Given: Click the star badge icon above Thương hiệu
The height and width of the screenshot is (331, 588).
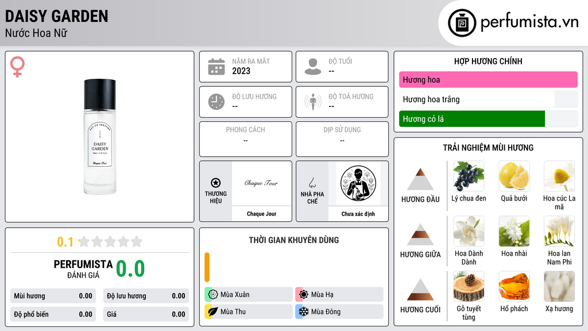Looking at the screenshot, I should pyautogui.click(x=216, y=183).
